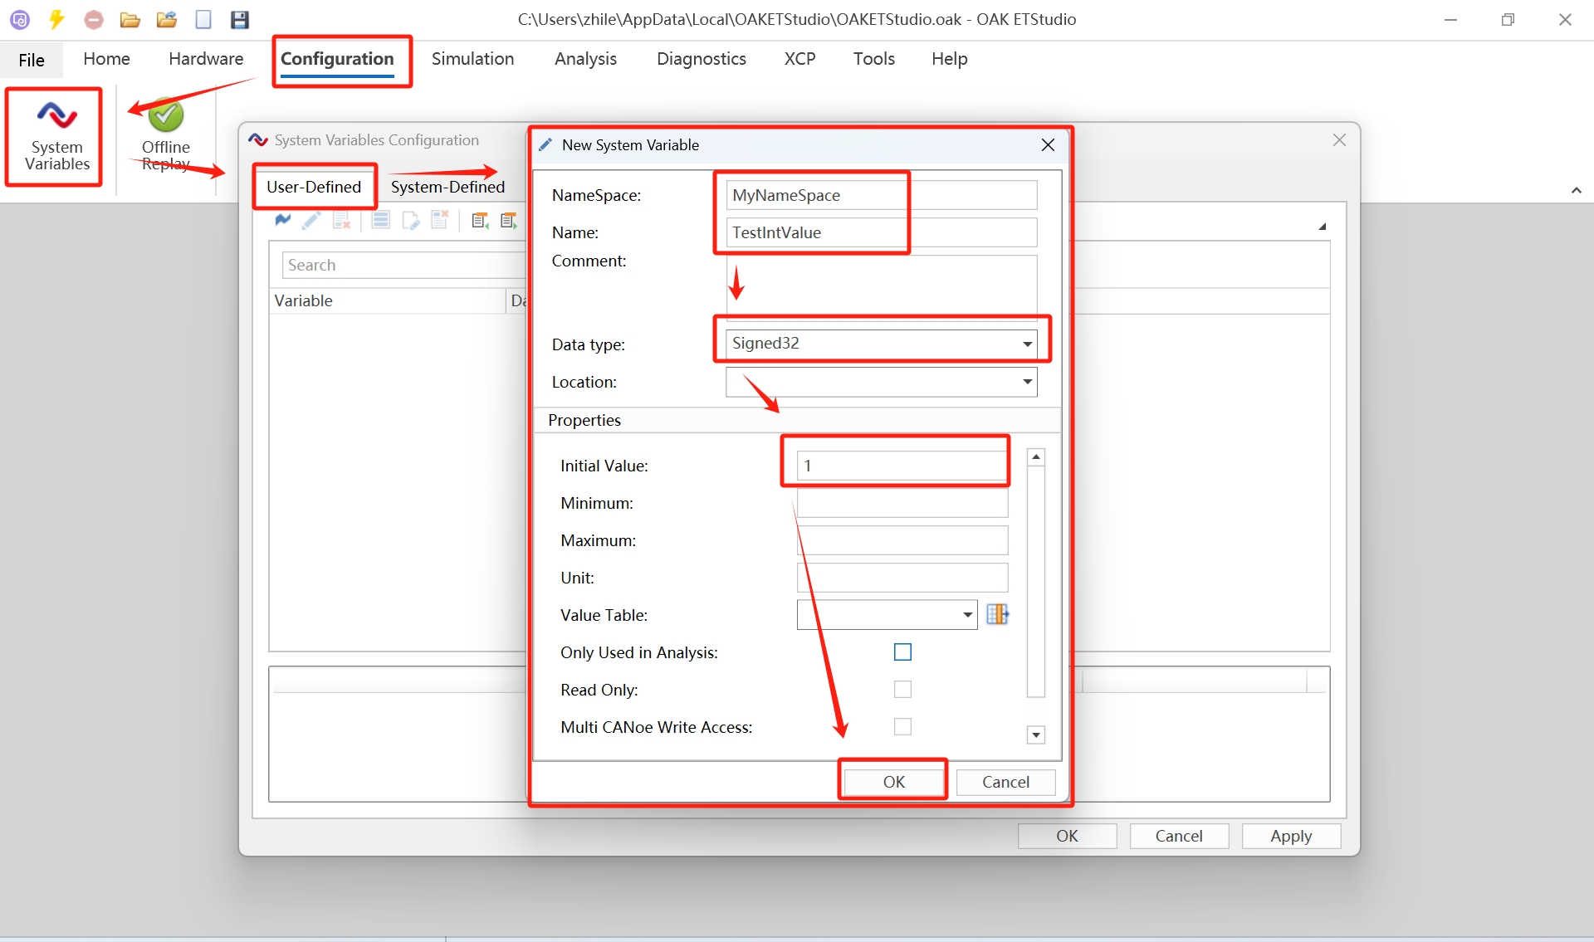The width and height of the screenshot is (1594, 942).
Task: Switch to the System-Defined tab
Action: 447,187
